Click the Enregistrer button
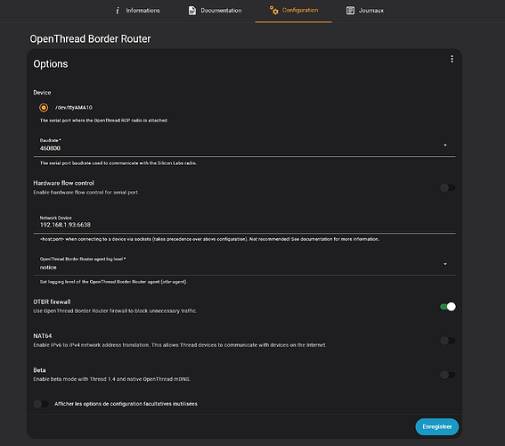This screenshot has width=505, height=446. click(437, 426)
